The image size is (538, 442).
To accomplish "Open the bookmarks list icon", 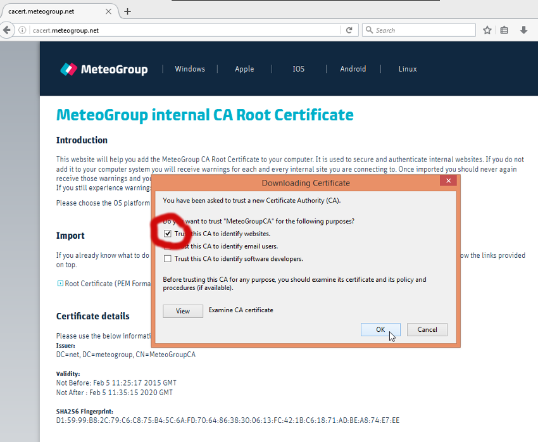I will pos(504,30).
